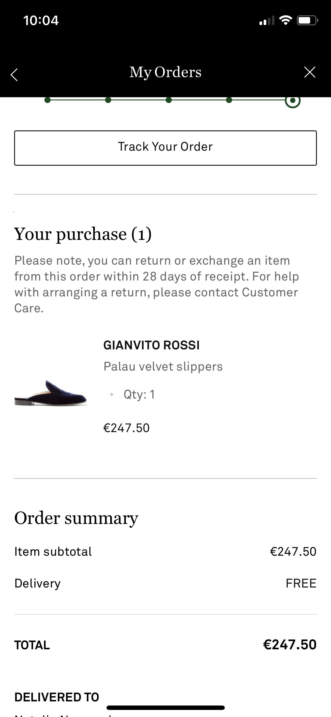331x717 pixels.
Task: Tap the fourth order progress dot
Action: 229,100
